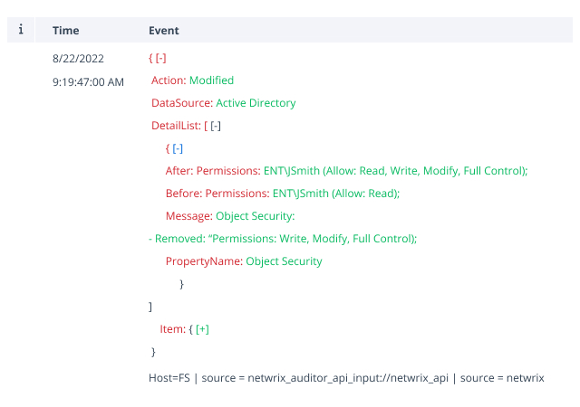Click the Before permissions value 'Allow: Read'
The height and width of the screenshot is (407, 580).
335,194
